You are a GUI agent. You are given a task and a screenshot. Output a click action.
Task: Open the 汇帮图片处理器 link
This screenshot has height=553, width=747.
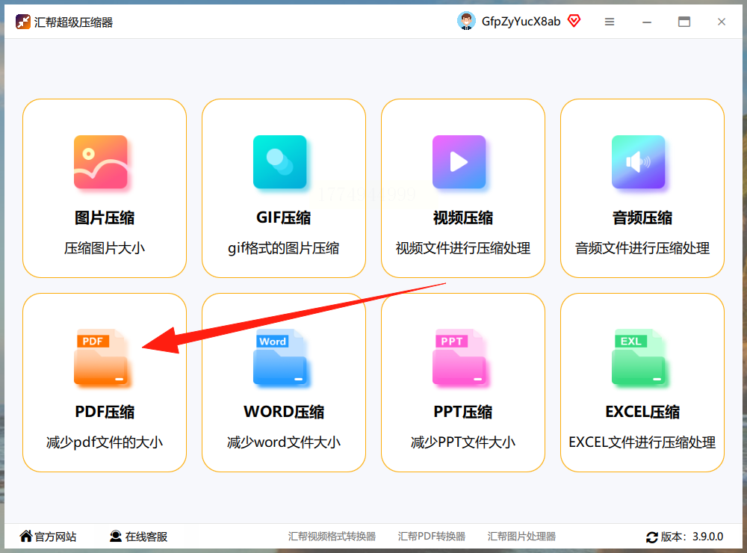click(521, 537)
